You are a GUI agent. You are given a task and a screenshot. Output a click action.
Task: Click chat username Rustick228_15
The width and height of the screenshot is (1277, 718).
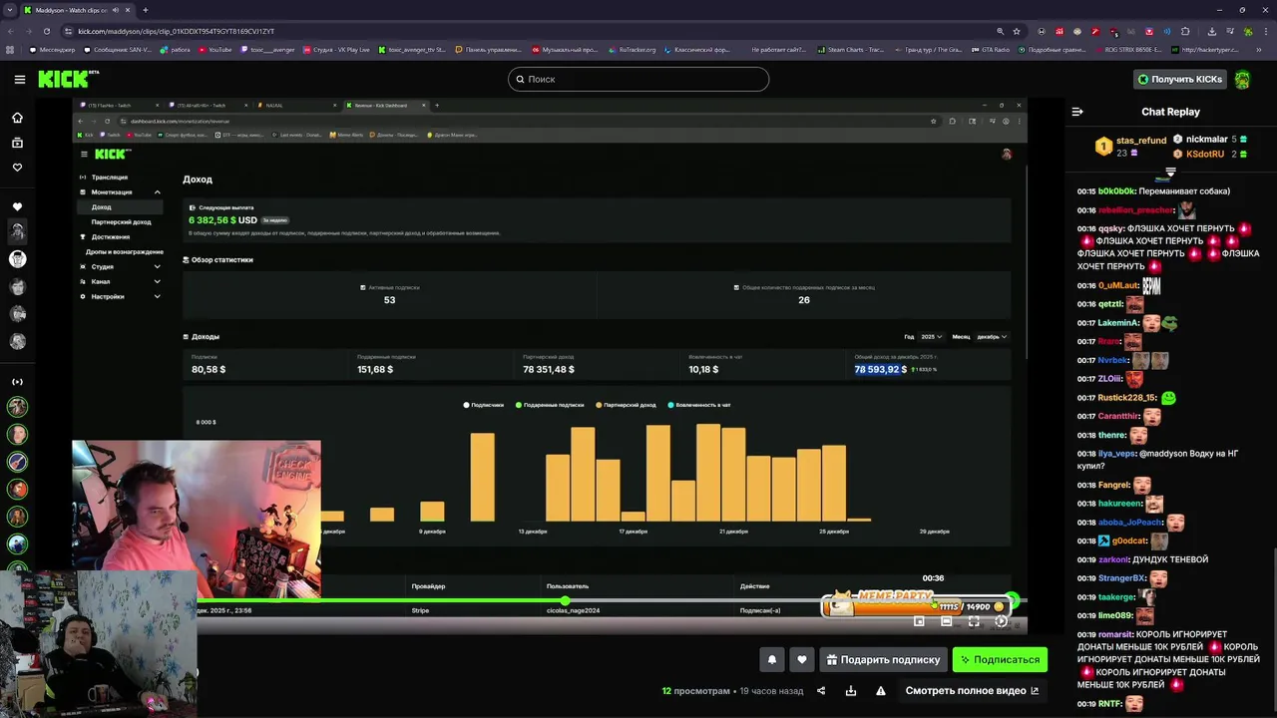(x=1127, y=398)
